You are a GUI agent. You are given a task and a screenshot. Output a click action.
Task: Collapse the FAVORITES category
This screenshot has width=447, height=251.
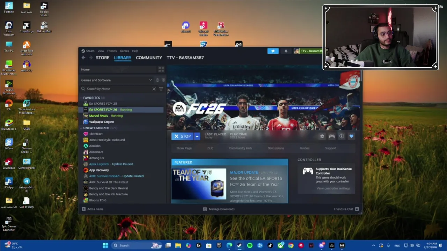(x=81, y=98)
